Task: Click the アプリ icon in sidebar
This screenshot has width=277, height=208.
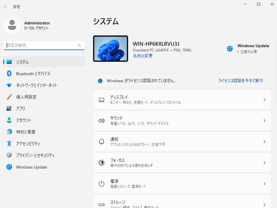Action: (9, 108)
